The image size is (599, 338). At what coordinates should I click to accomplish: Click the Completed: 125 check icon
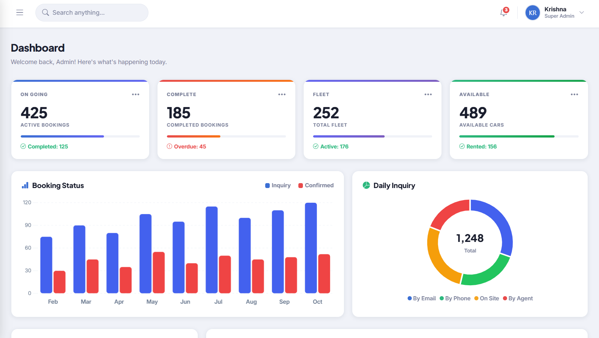tap(23, 146)
